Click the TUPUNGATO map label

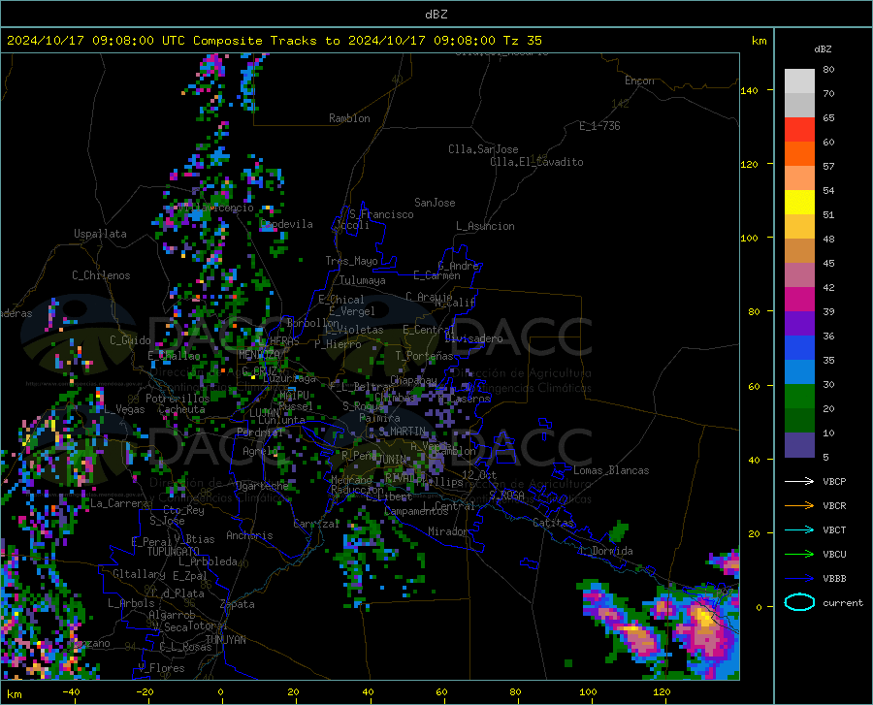pyautogui.click(x=174, y=552)
